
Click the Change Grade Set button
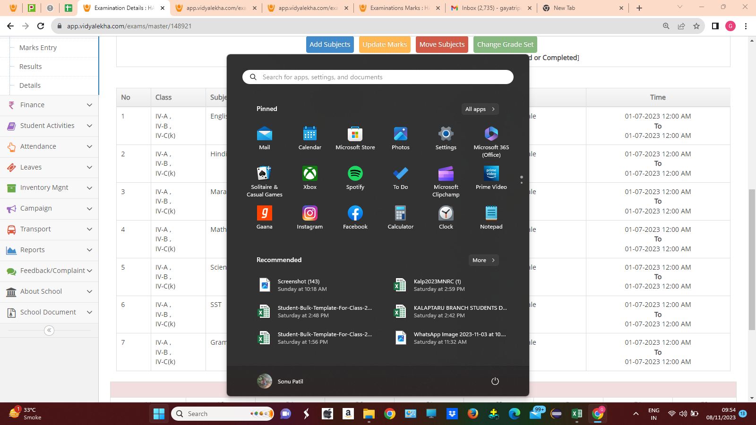[505, 44]
